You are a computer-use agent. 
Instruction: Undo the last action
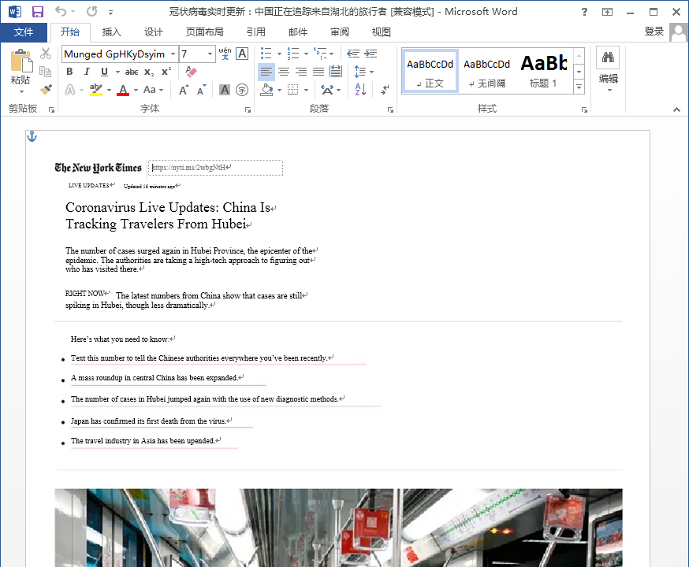(x=61, y=11)
